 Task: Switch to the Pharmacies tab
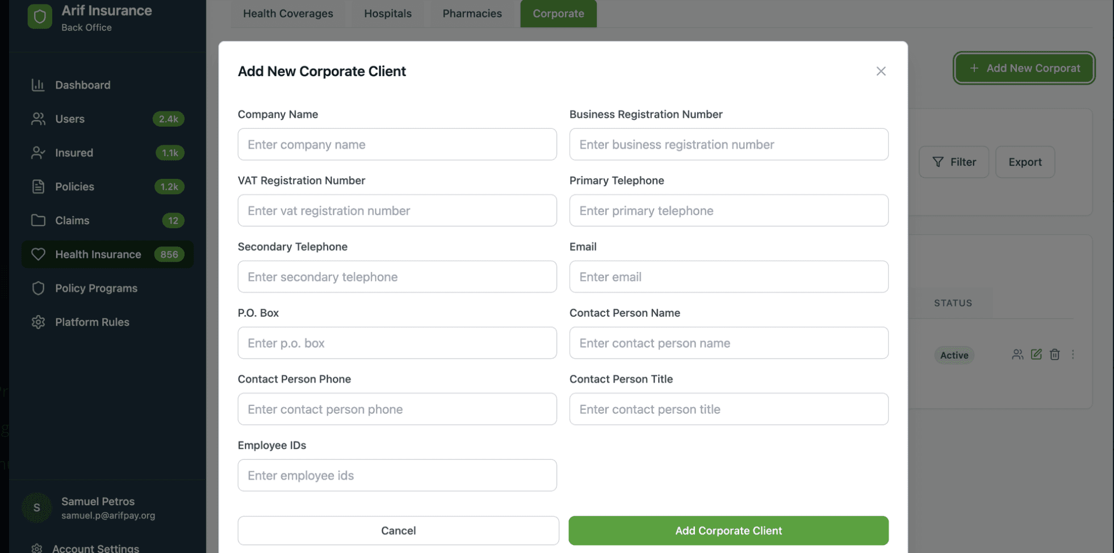coord(472,14)
